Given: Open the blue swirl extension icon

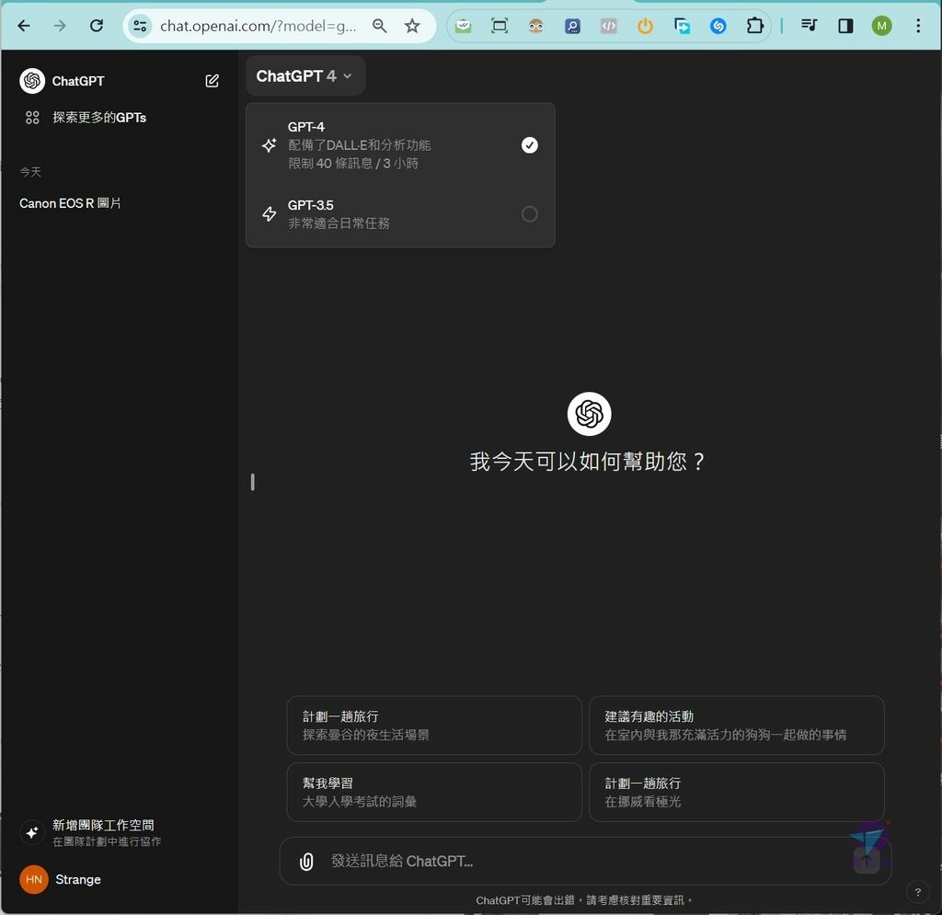Looking at the screenshot, I should [x=718, y=26].
